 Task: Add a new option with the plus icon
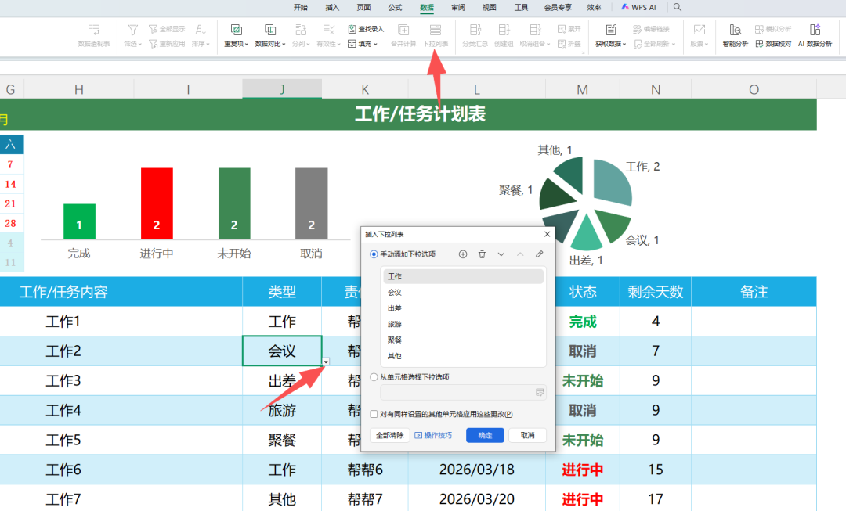465,253
